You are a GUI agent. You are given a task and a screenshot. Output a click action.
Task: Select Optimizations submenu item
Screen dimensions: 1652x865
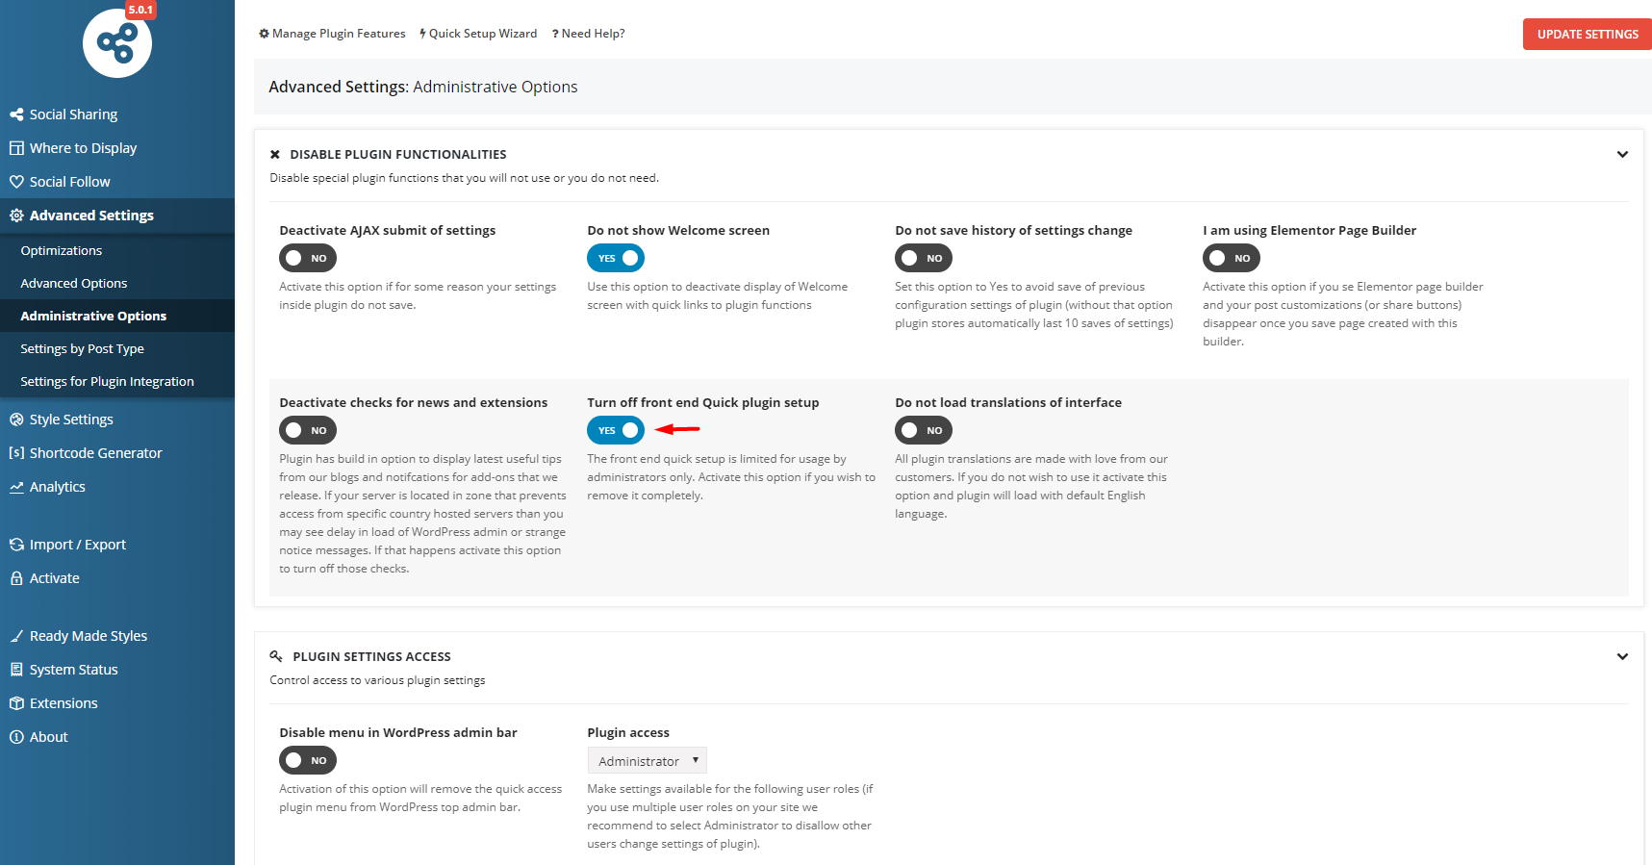tap(61, 250)
